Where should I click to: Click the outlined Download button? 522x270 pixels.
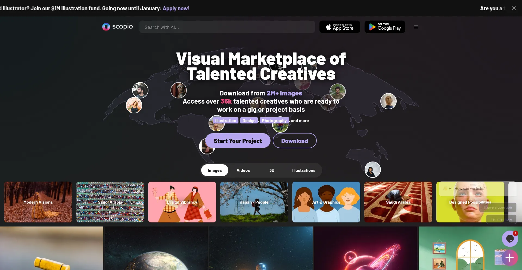coord(294,141)
